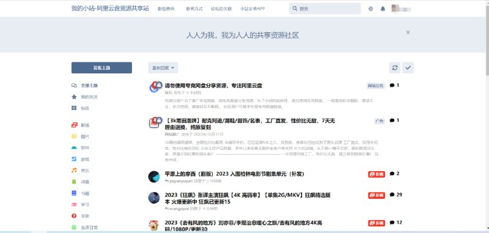Viewport: 489px width, 233px height.
Task: Open avatar on 去有风的地方 post
Action: [x=154, y=226]
